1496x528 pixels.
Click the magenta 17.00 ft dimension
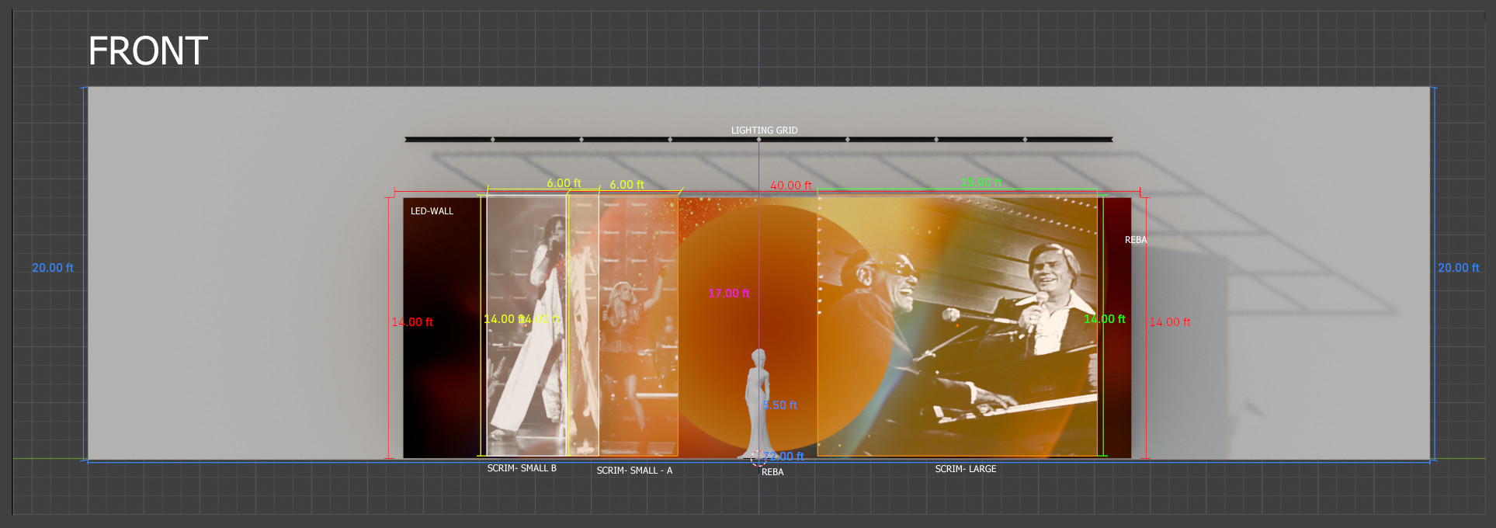[729, 294]
